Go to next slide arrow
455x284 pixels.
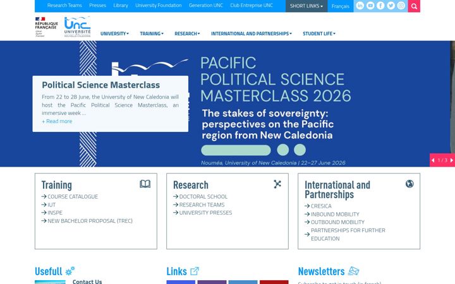[x=451, y=160]
